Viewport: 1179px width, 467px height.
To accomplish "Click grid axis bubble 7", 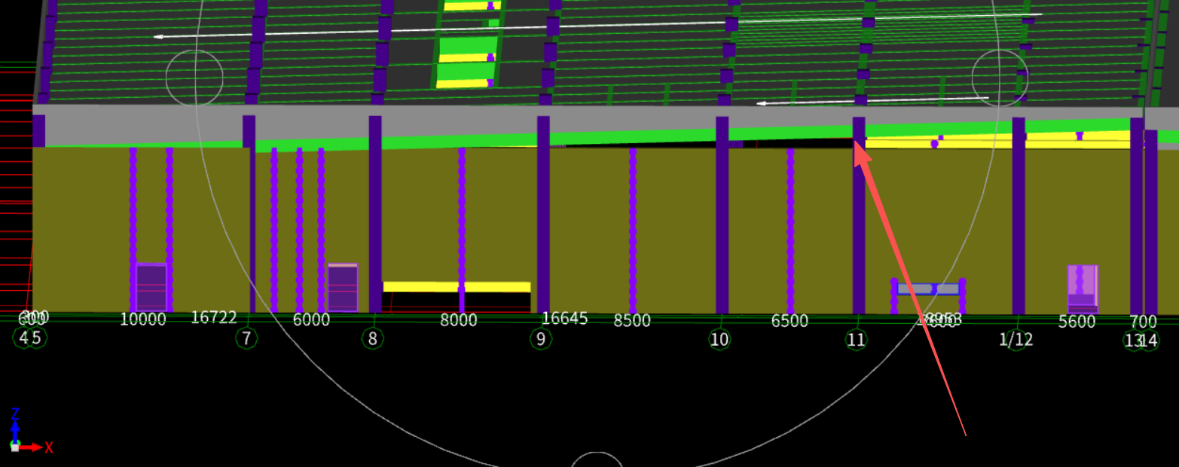I will [246, 338].
